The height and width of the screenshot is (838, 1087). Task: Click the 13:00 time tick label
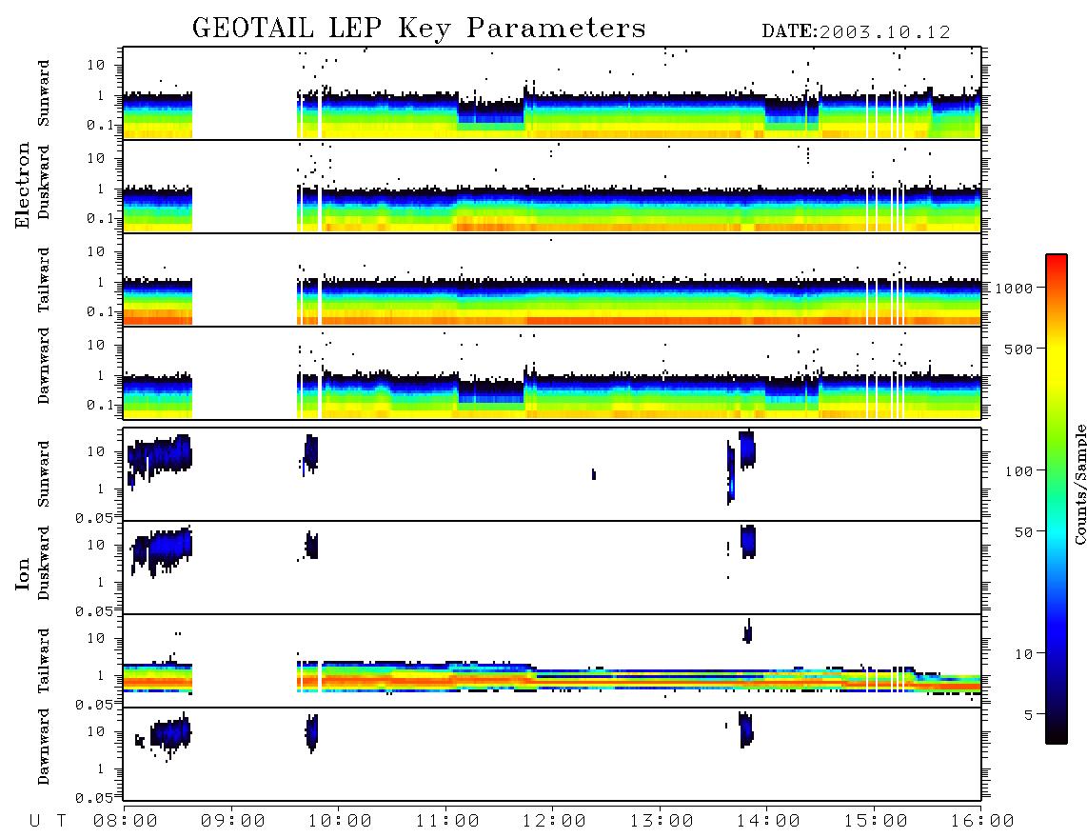662,821
